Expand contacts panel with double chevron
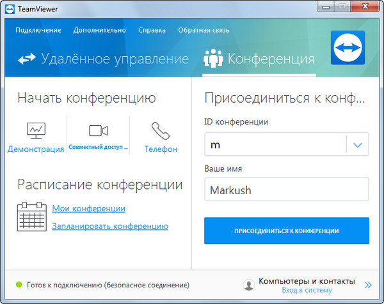 [x=368, y=285]
